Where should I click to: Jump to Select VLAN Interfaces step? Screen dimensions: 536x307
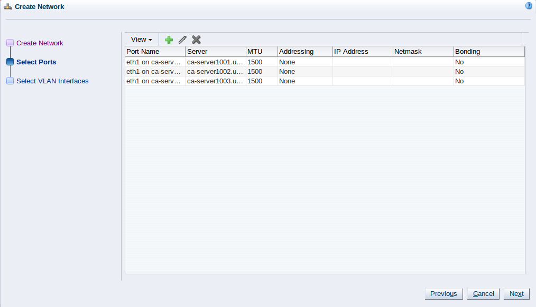[x=52, y=81]
